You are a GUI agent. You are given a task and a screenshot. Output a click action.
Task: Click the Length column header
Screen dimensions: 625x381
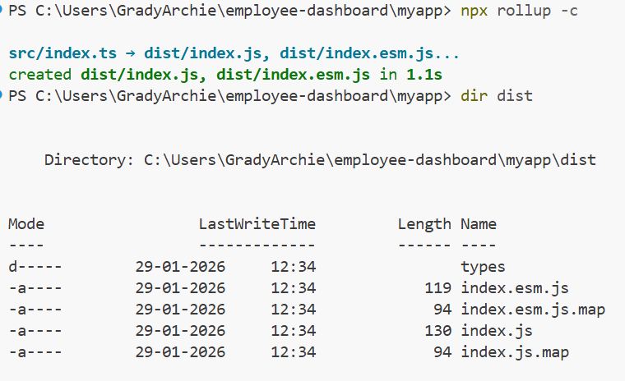coord(424,224)
